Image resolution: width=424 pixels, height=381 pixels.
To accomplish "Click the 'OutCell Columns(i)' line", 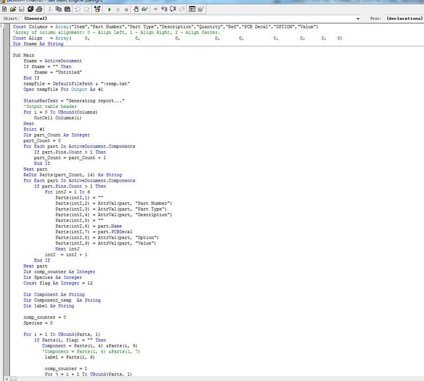I will 58,118.
